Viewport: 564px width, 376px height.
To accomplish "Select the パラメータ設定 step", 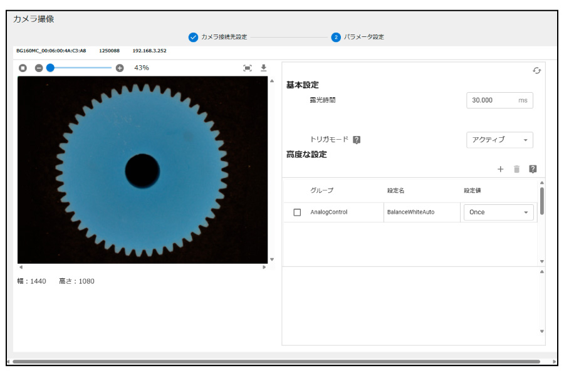I will (358, 37).
